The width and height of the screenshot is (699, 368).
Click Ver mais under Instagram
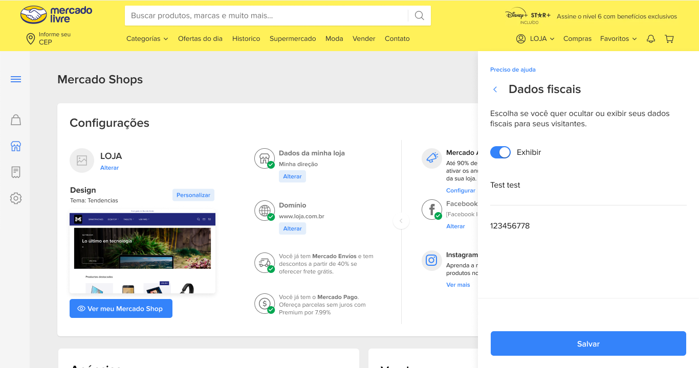pyautogui.click(x=458, y=285)
